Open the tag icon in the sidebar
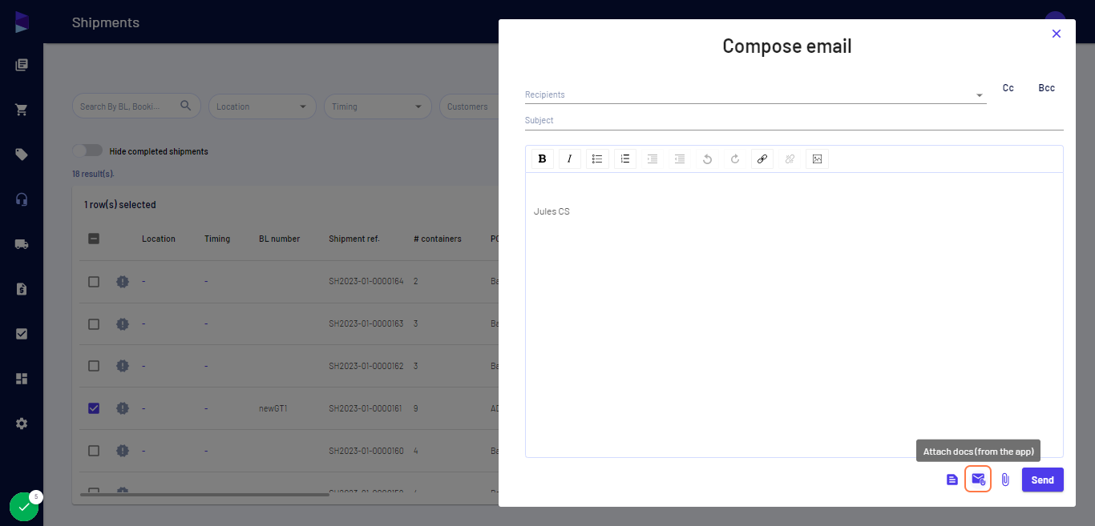 click(22, 155)
